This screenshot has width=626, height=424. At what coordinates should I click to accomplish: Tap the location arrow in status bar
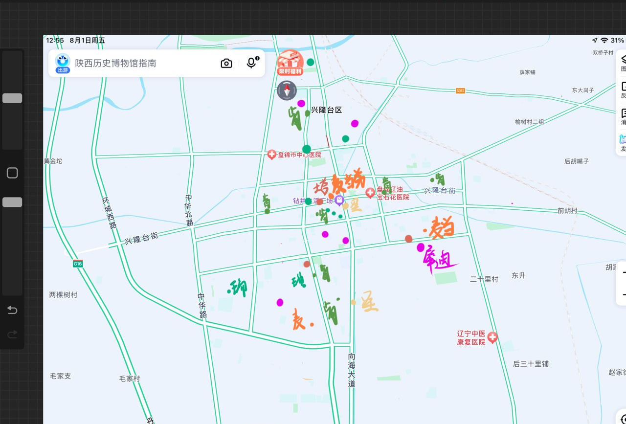click(595, 40)
